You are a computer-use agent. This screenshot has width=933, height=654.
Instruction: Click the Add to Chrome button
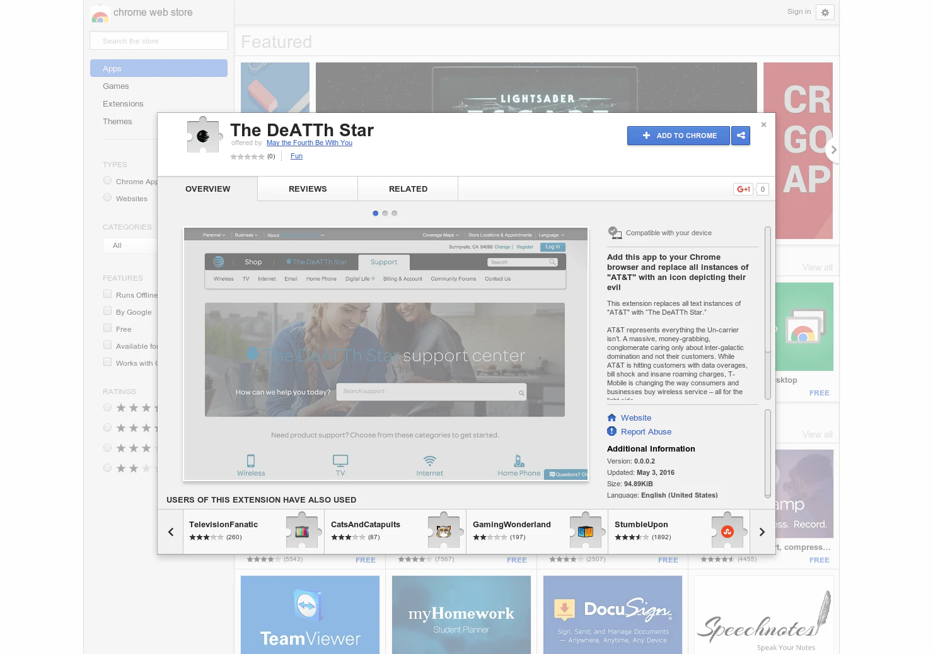[678, 136]
